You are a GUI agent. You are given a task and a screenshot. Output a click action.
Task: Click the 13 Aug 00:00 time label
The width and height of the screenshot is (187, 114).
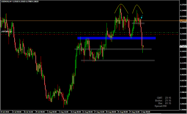[87, 112]
